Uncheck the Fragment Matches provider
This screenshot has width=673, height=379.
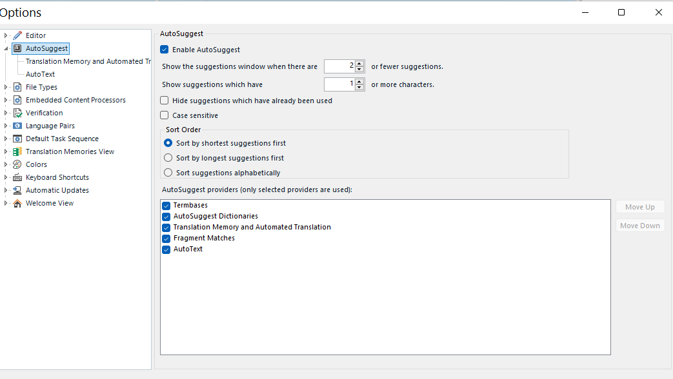[166, 238]
